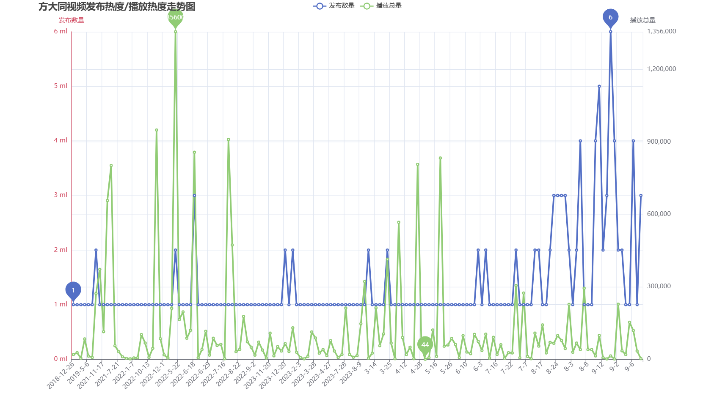Select the 2018-12-26 date label on the x-axis
Viewport: 714px width, 396px height.
click(x=61, y=375)
